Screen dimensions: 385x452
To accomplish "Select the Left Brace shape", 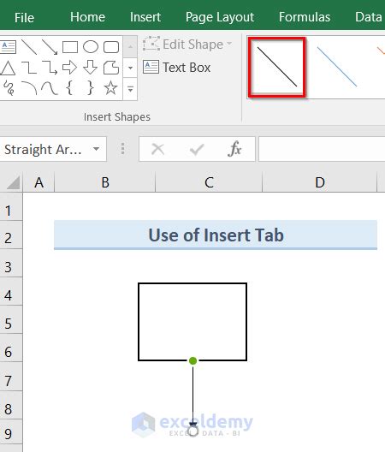I will (69, 87).
